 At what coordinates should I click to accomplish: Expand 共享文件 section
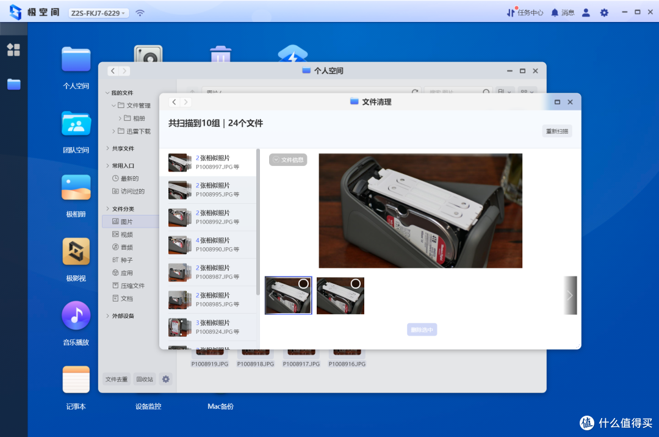[x=107, y=148]
